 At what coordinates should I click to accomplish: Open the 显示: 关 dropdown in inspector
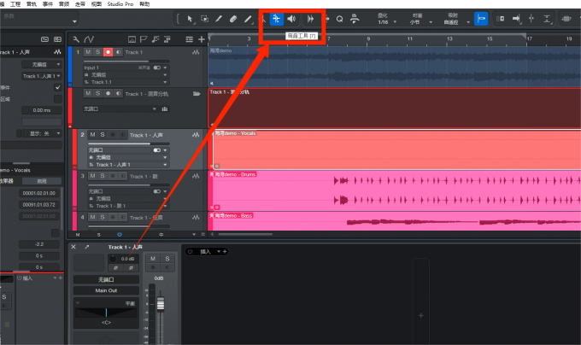tap(42, 133)
